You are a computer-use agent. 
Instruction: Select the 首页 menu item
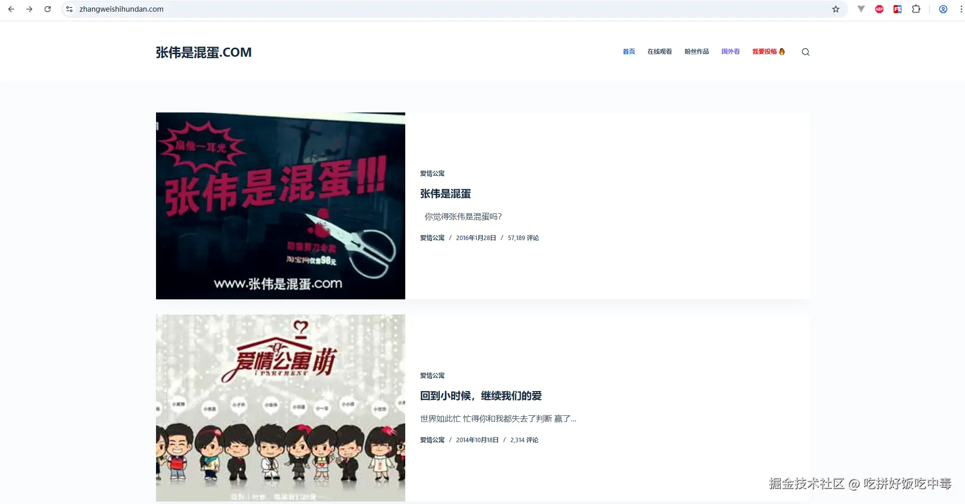click(628, 51)
